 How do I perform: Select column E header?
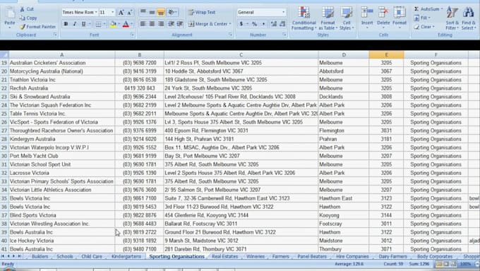[386, 55]
